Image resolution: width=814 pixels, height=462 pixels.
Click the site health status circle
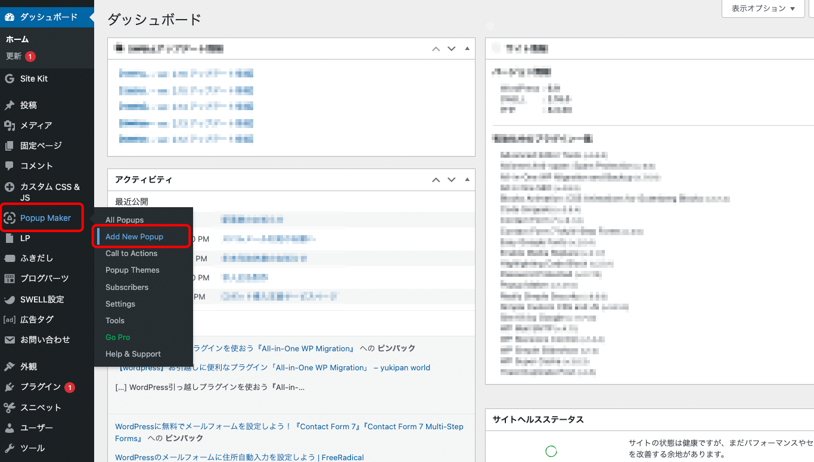pos(551,451)
